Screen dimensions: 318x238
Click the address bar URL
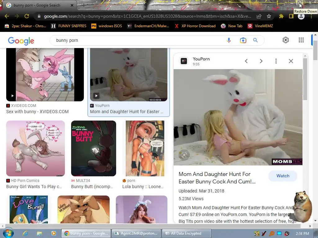[148, 16]
